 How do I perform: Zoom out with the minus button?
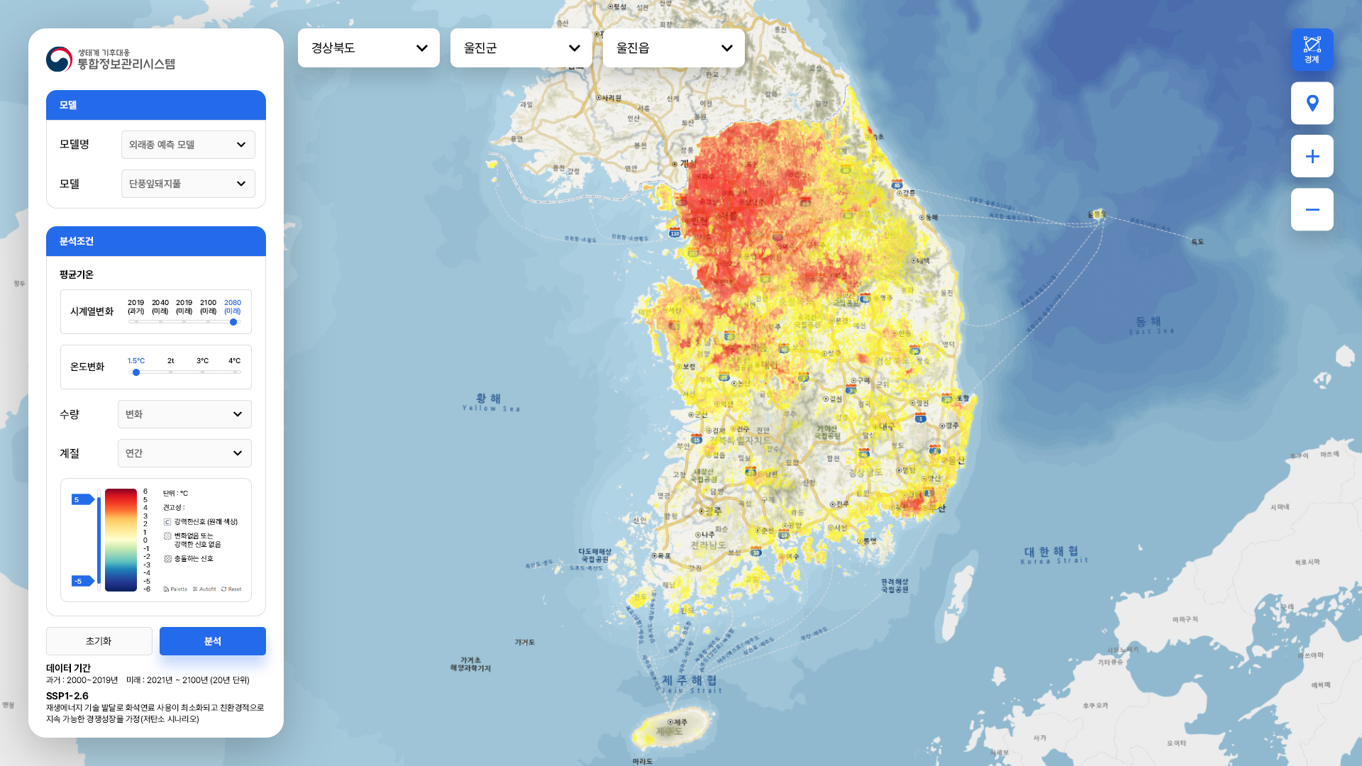coord(1312,209)
